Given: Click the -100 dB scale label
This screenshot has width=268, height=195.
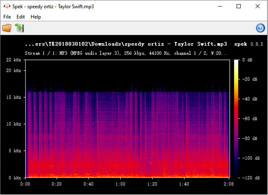Looking at the screenshot, I should (x=251, y=158).
